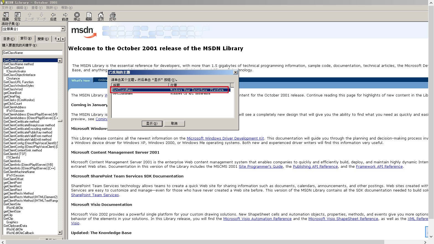Select the GetClipboardData index entry

click(x=15, y=226)
